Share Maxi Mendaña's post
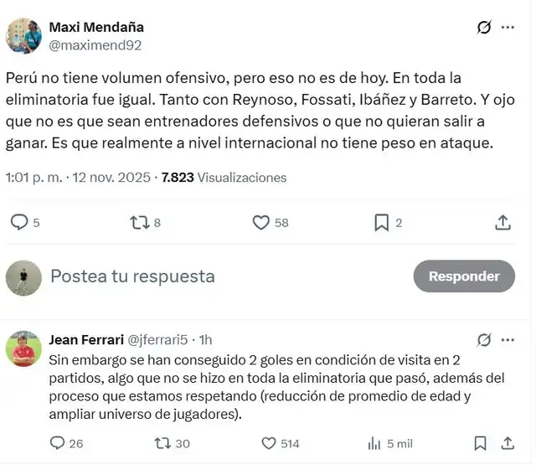 pyautogui.click(x=502, y=222)
